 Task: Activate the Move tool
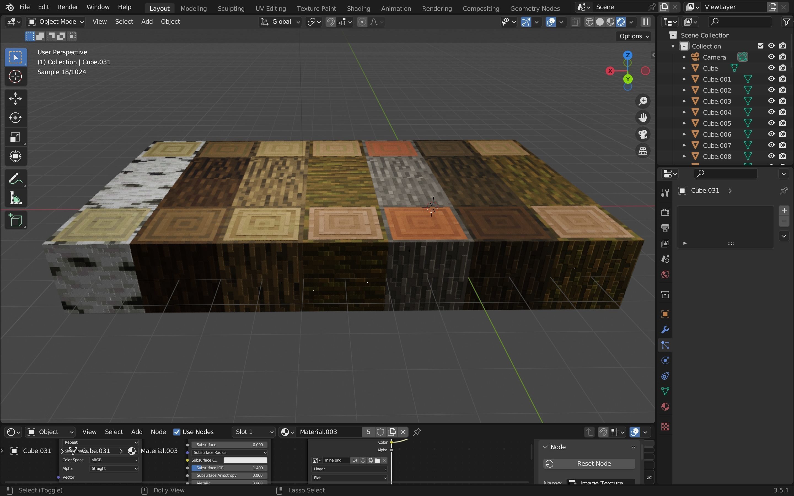(15, 98)
